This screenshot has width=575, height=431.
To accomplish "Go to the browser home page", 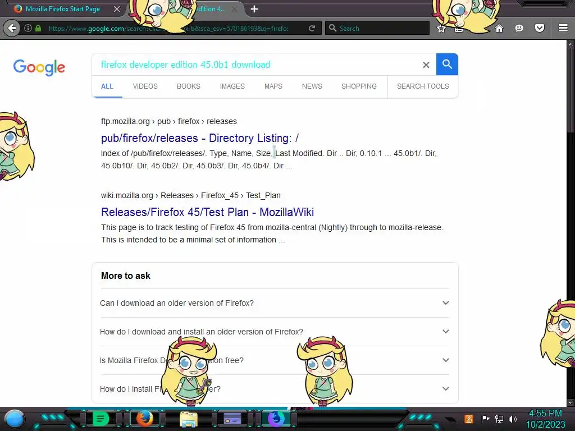I will click(x=499, y=28).
